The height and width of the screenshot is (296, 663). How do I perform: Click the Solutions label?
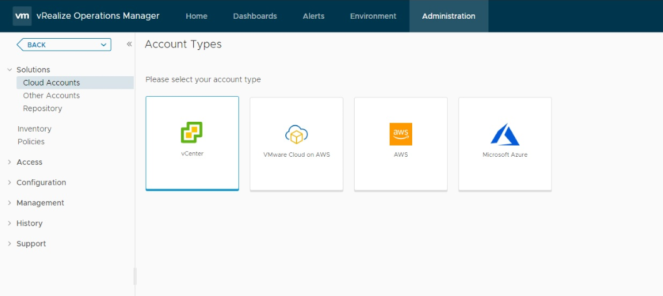[33, 70]
